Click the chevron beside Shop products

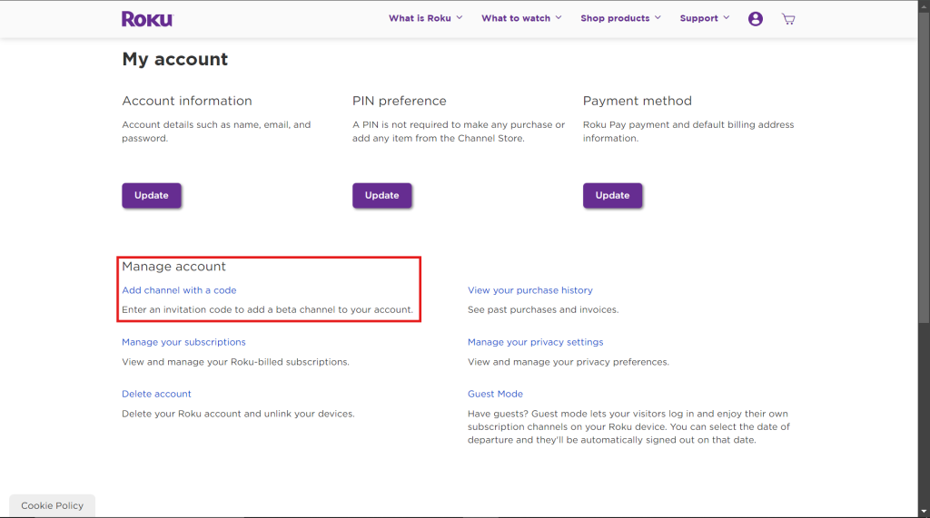[x=658, y=18]
